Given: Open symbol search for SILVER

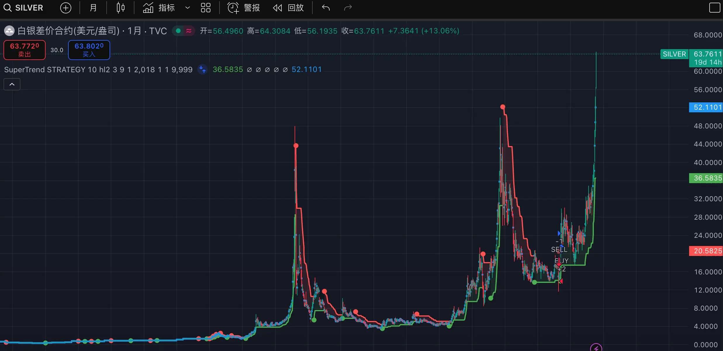Looking at the screenshot, I should click(x=23, y=8).
